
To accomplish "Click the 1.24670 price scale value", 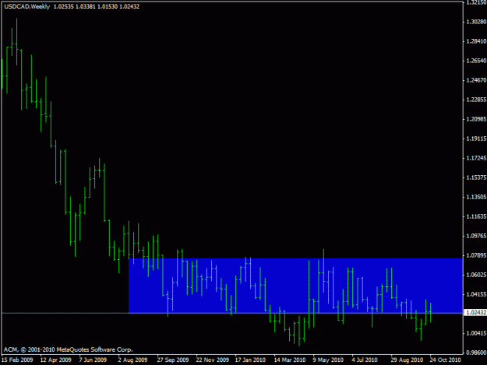I will [x=476, y=80].
